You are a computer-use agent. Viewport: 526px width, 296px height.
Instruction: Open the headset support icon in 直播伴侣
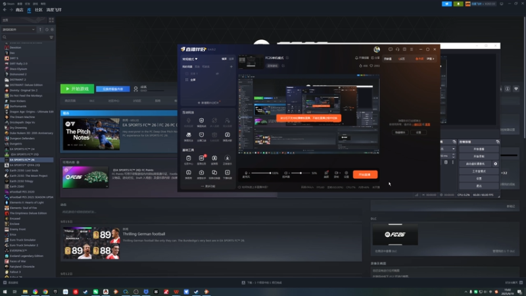click(398, 49)
